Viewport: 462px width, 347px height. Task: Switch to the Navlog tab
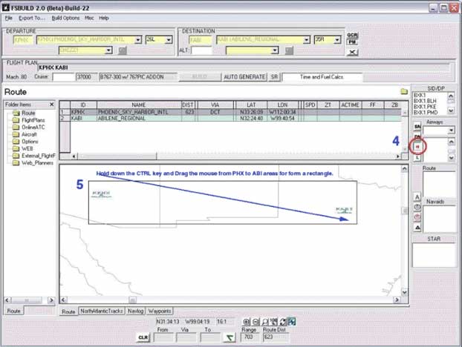coord(135,311)
